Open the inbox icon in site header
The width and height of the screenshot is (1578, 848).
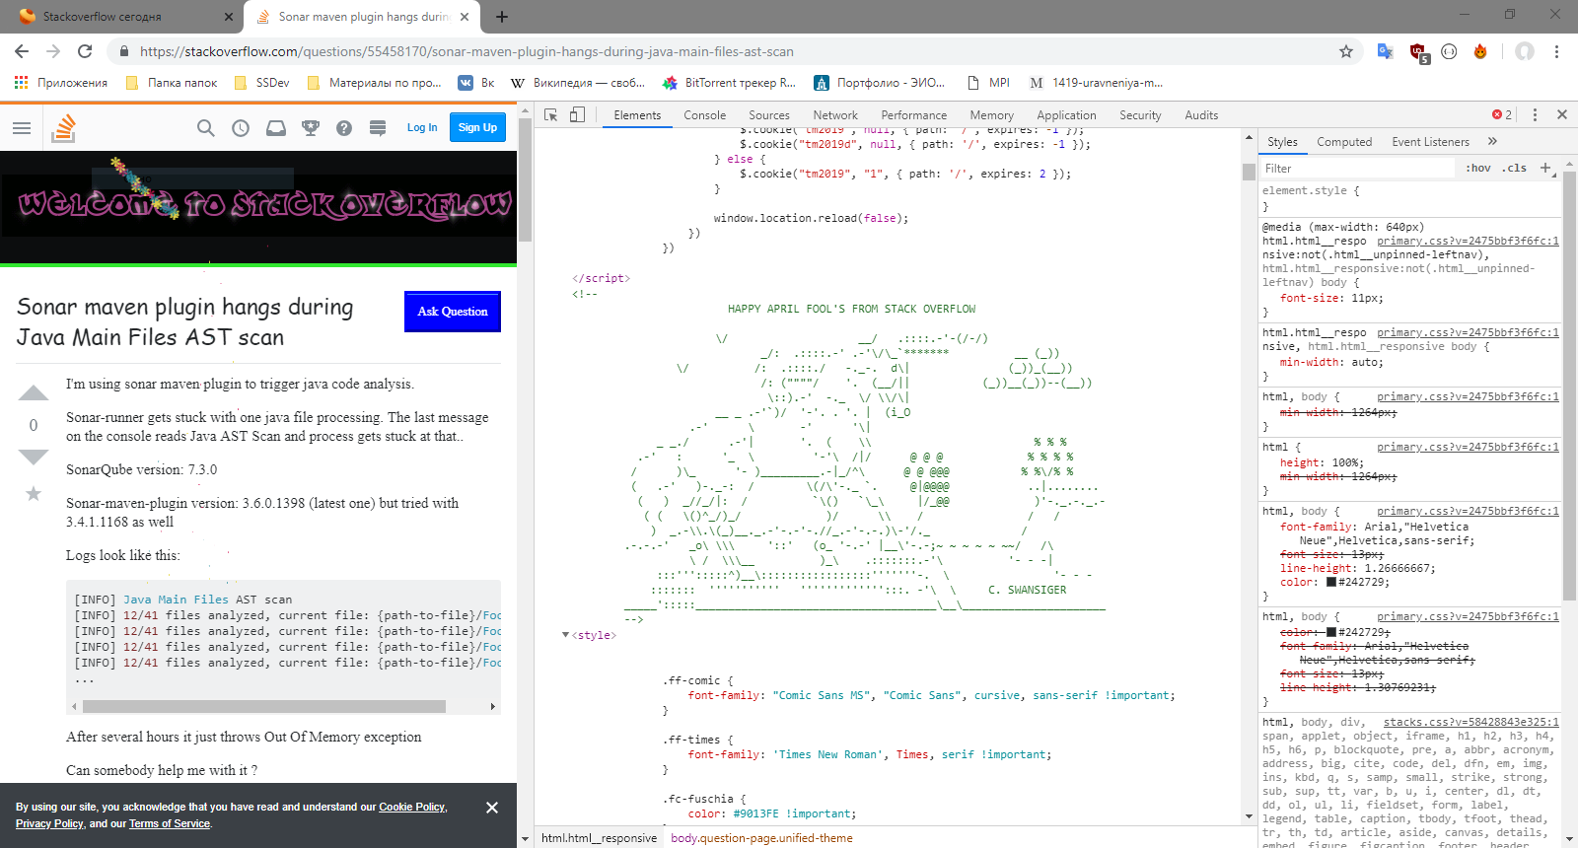(276, 128)
